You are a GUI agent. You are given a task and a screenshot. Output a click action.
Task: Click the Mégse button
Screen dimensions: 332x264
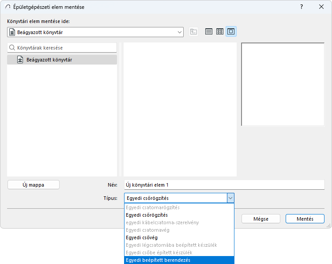click(x=261, y=218)
